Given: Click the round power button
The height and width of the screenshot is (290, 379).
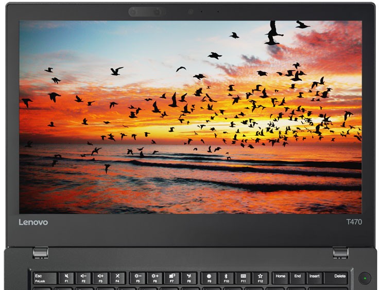Looking at the screenshot, I should 365,278.
